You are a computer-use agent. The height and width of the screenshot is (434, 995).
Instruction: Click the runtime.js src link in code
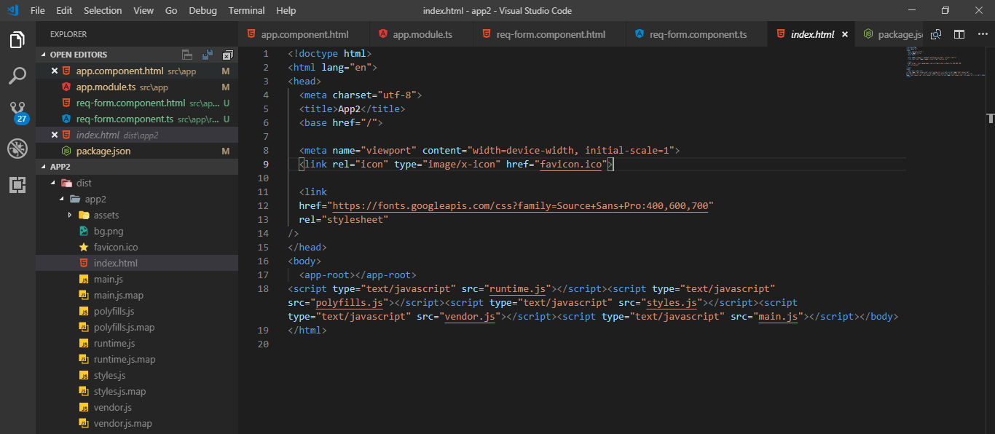click(x=517, y=289)
